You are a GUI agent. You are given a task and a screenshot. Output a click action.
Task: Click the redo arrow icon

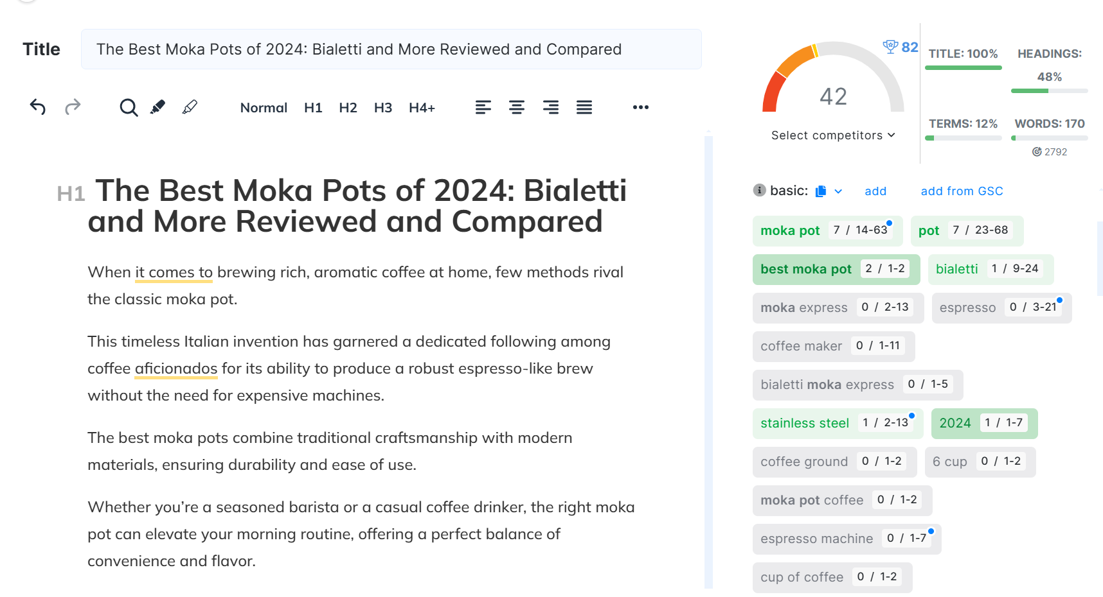point(73,107)
